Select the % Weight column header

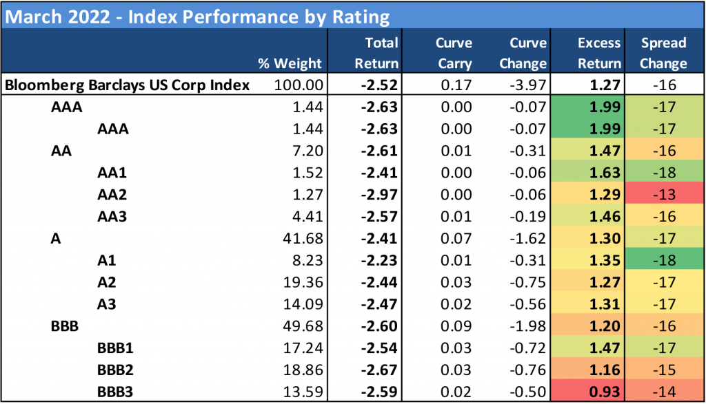[290, 63]
